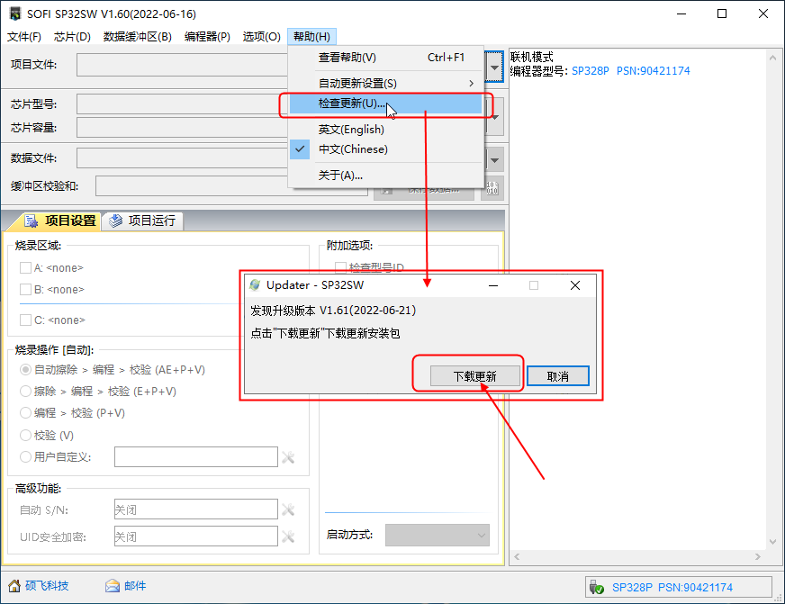785x604 pixels.
Task: Click the settings icon beside 自动 S/N
Action: (x=288, y=510)
